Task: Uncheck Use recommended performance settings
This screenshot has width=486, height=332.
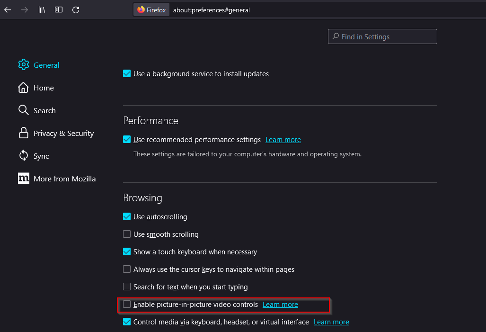Action: tap(127, 139)
